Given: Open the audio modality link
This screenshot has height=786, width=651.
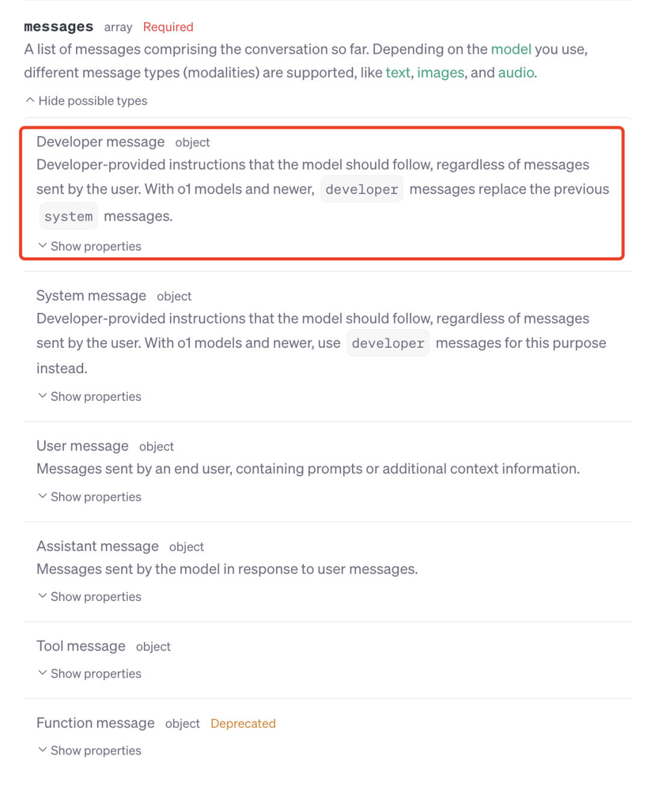Looking at the screenshot, I should (x=516, y=73).
